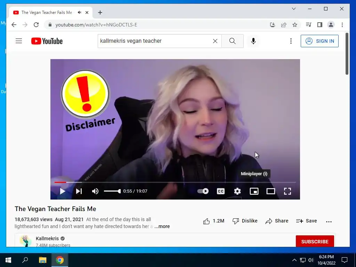Click Chrome icon in taskbar

tap(60, 260)
